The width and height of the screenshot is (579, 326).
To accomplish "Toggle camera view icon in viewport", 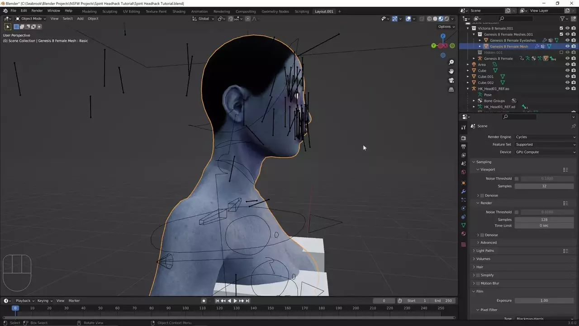I will coord(451,80).
